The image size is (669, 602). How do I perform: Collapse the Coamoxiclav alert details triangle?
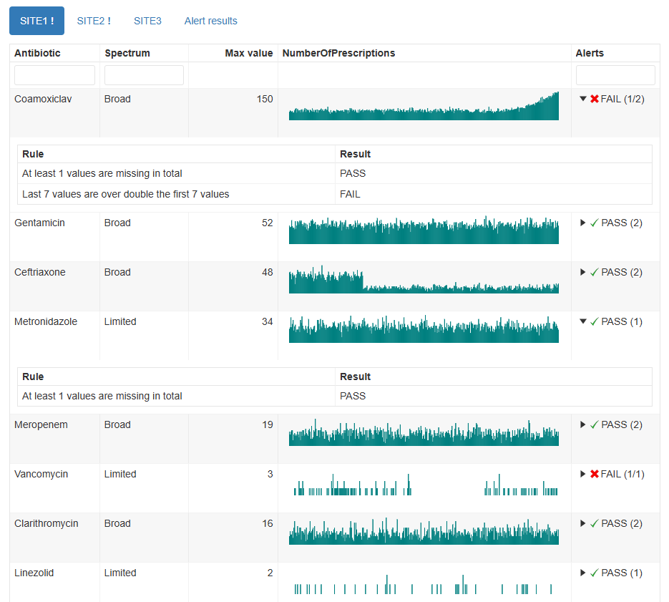583,99
